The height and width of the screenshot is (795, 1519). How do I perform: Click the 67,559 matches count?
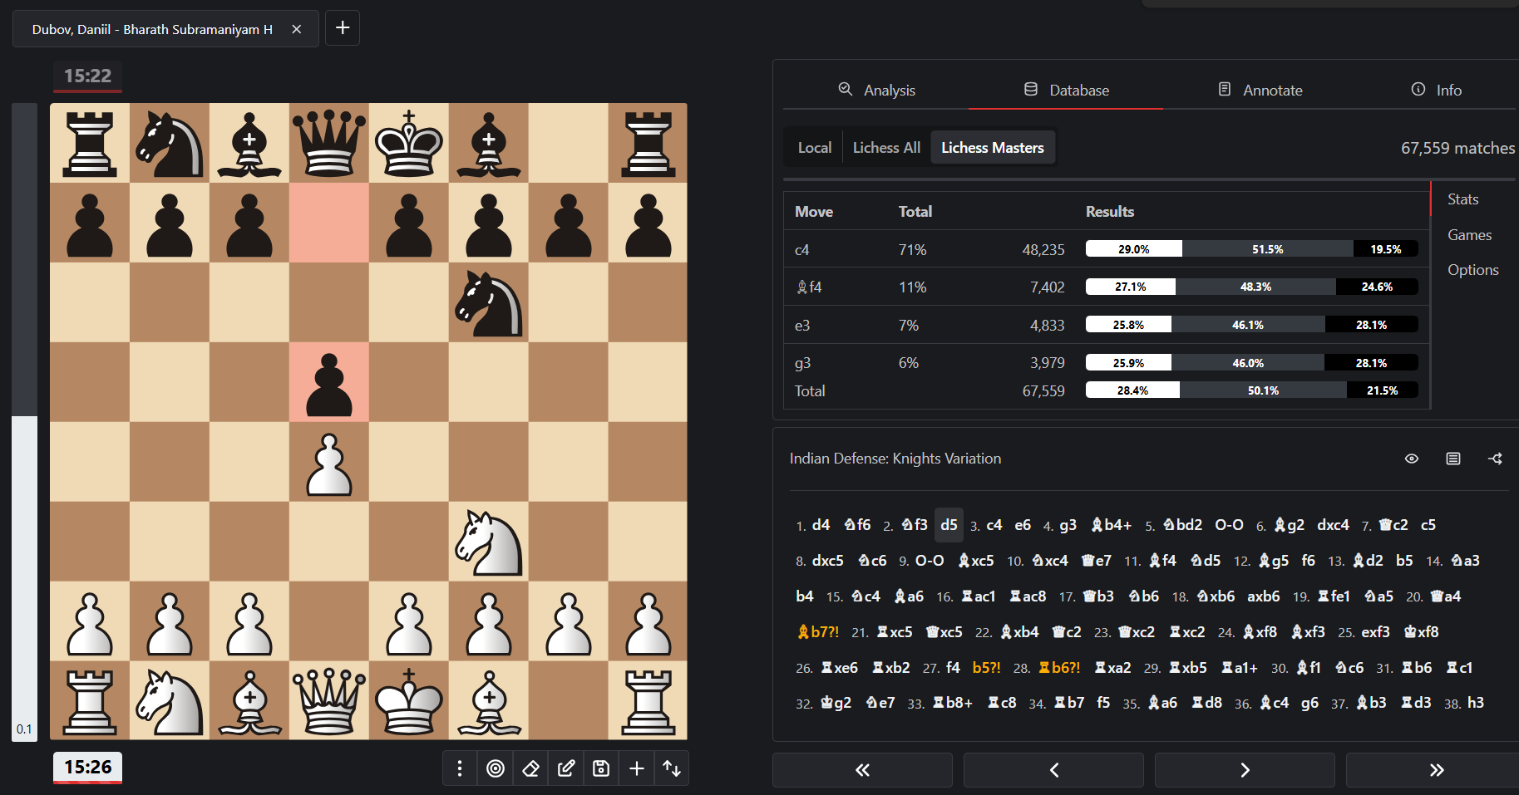tap(1457, 148)
